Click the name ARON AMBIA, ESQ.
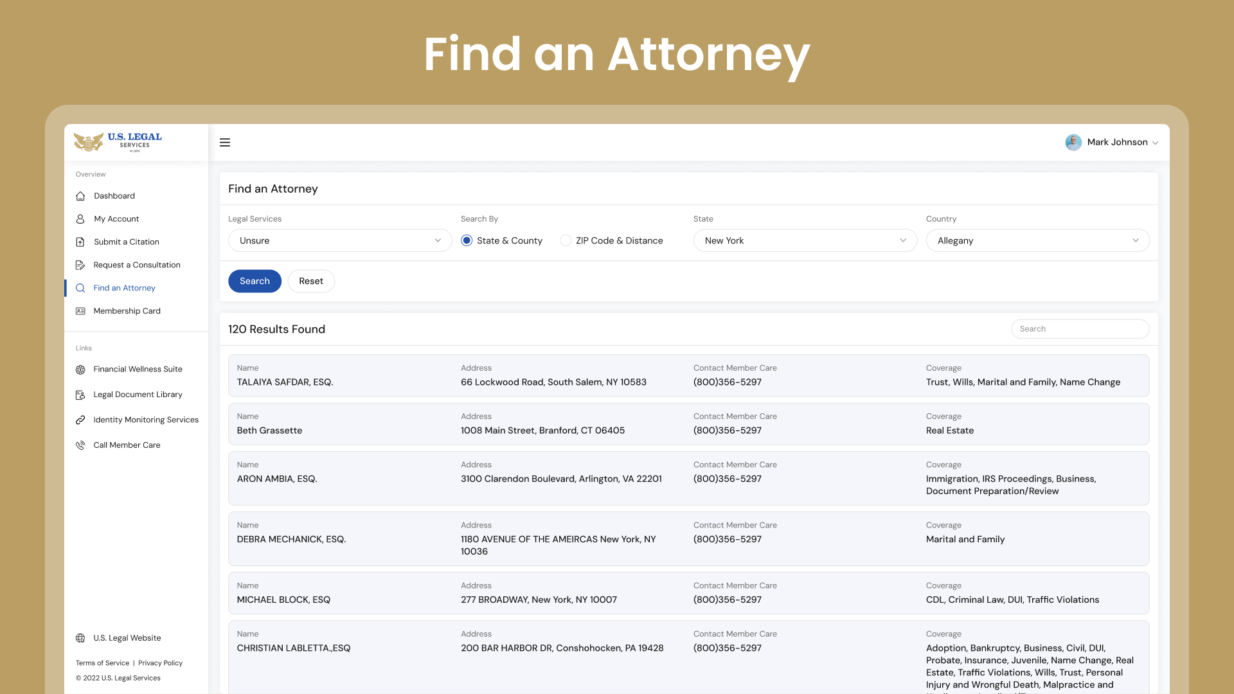This screenshot has height=694, width=1234. tap(277, 479)
